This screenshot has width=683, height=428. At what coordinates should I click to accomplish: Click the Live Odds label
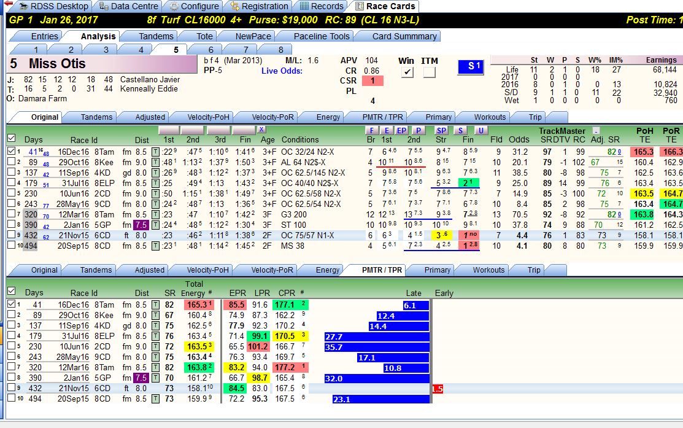pos(282,71)
